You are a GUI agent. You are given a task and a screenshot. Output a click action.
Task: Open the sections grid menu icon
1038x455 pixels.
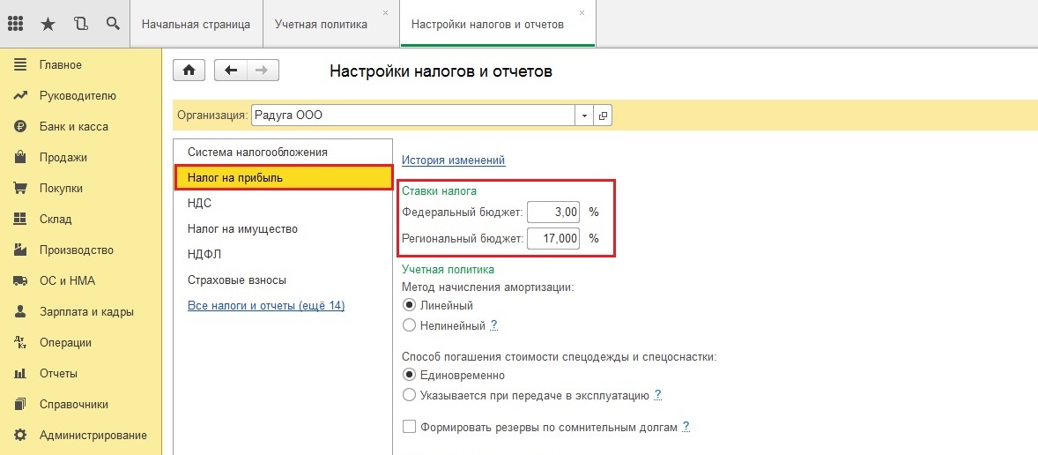click(15, 24)
